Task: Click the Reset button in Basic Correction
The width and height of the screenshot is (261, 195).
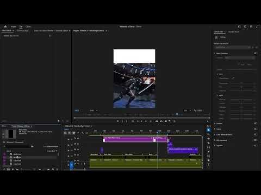Action: tap(250, 64)
